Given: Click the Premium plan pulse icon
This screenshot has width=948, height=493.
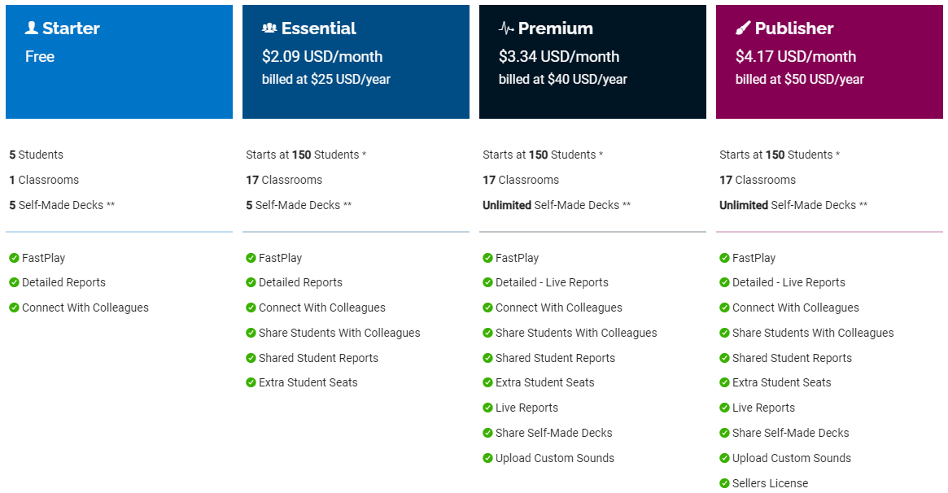Looking at the screenshot, I should [x=506, y=28].
